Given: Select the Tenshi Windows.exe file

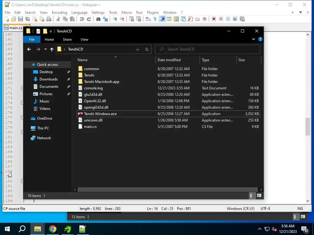Looking at the screenshot, I should (168, 114).
